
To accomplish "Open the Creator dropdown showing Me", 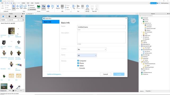I will tap(92, 49).
